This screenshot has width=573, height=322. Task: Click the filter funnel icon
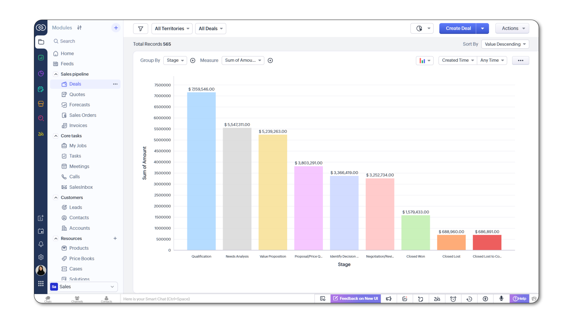click(x=141, y=29)
